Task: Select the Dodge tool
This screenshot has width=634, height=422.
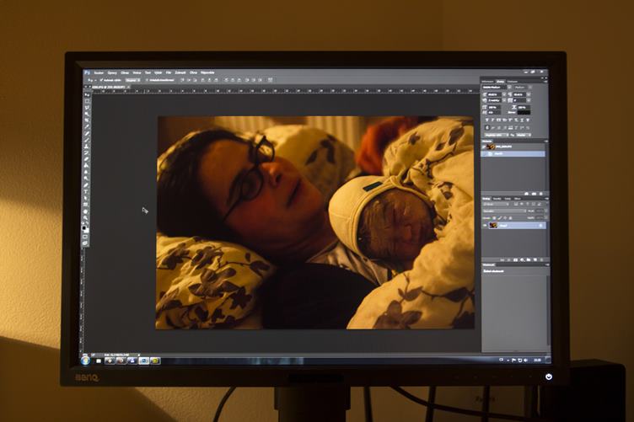Action: 87,179
